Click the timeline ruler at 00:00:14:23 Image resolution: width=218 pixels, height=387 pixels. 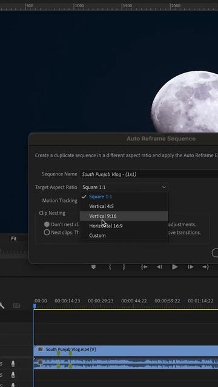(67, 301)
